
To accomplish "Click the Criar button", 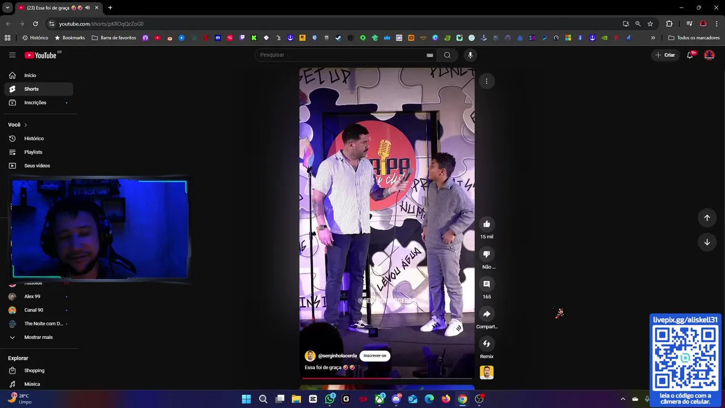I will click(x=665, y=55).
